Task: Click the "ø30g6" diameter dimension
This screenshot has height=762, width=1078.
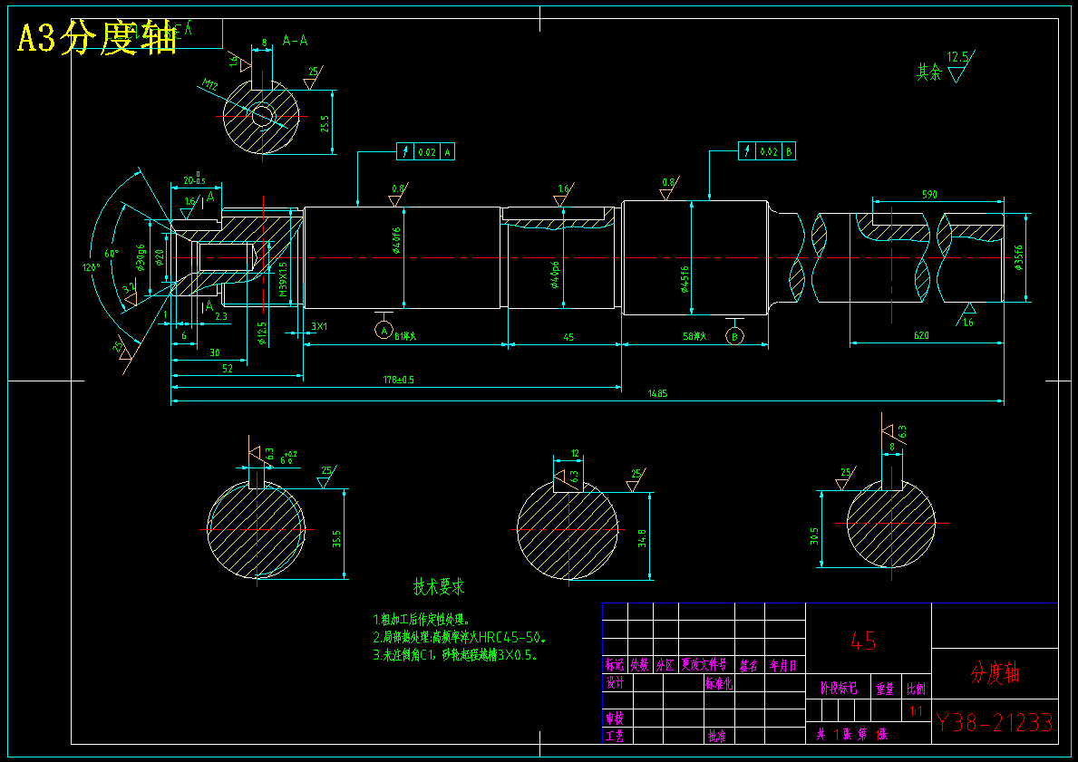Action: coord(141,257)
